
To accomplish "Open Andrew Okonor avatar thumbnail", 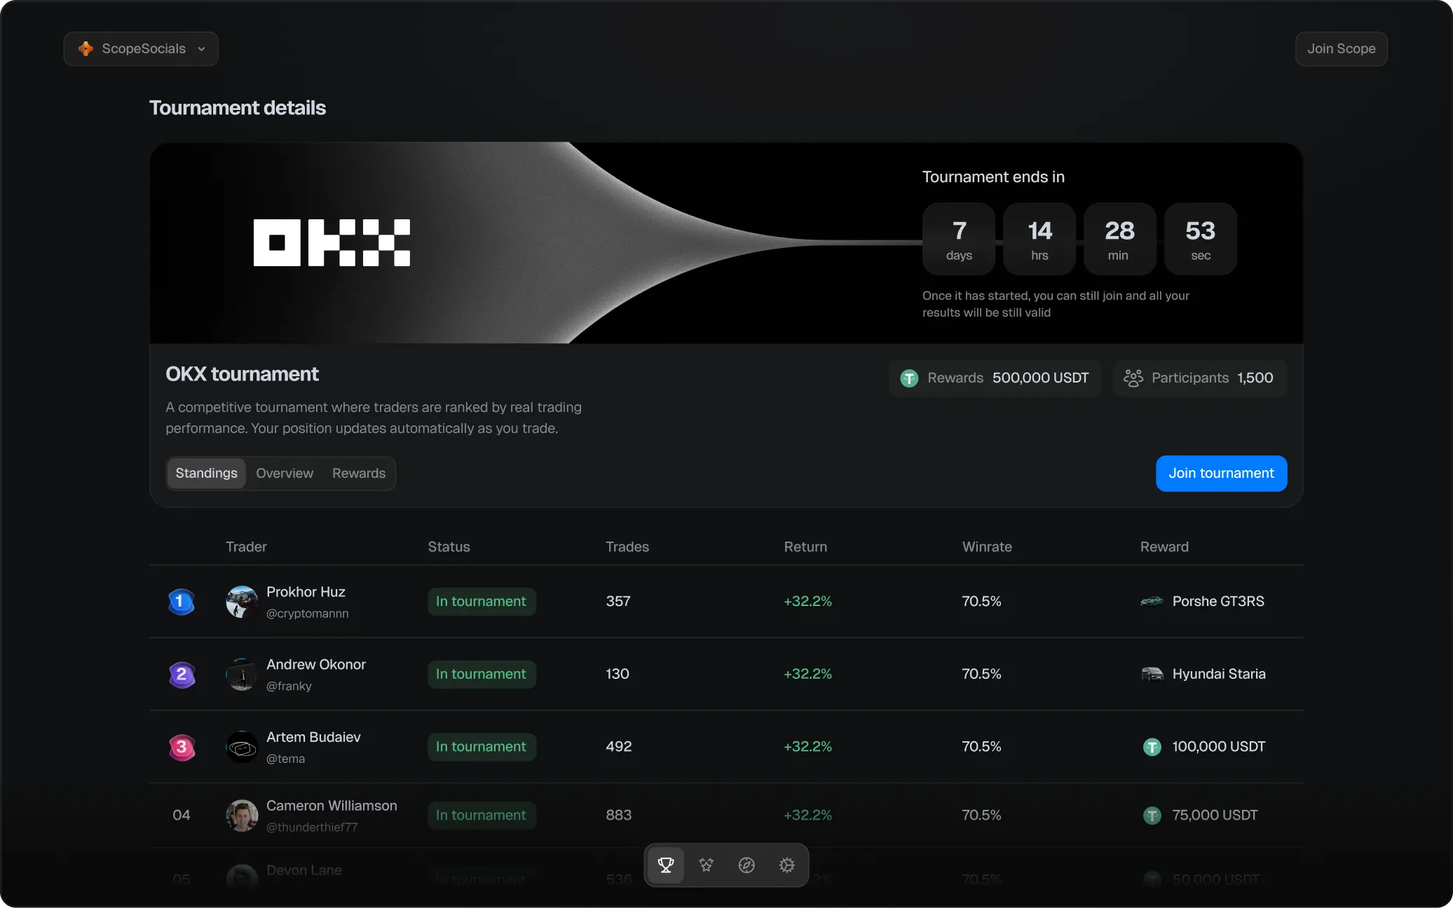I will pos(242,675).
